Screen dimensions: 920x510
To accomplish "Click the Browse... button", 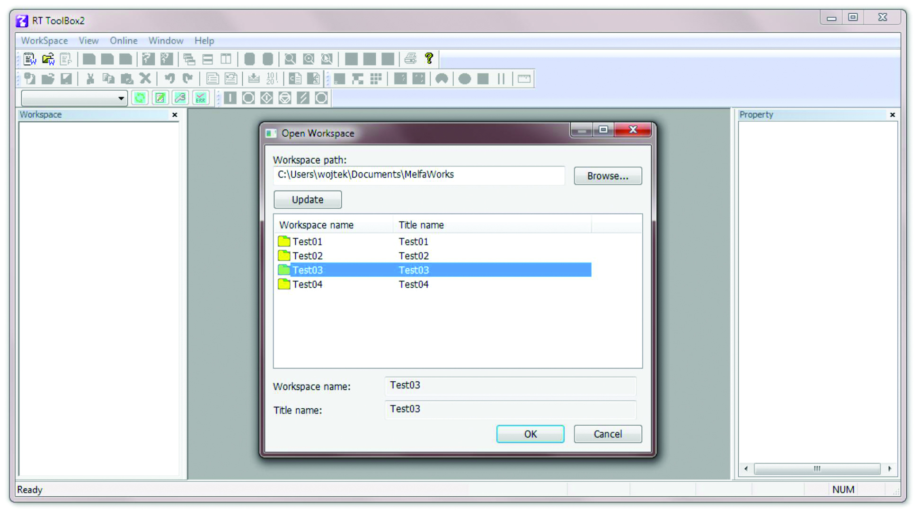I will click(x=608, y=176).
